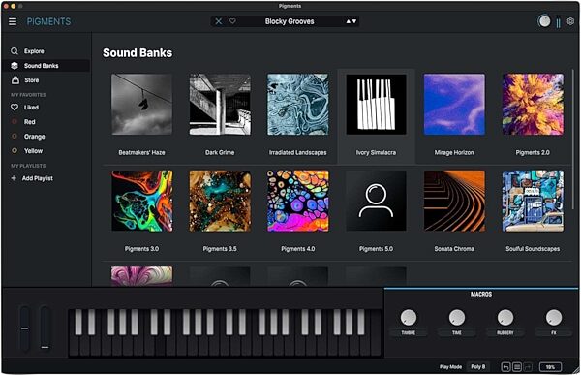This screenshot has height=375, width=581.
Task: Open the edit history list icon
Action: pos(517,367)
